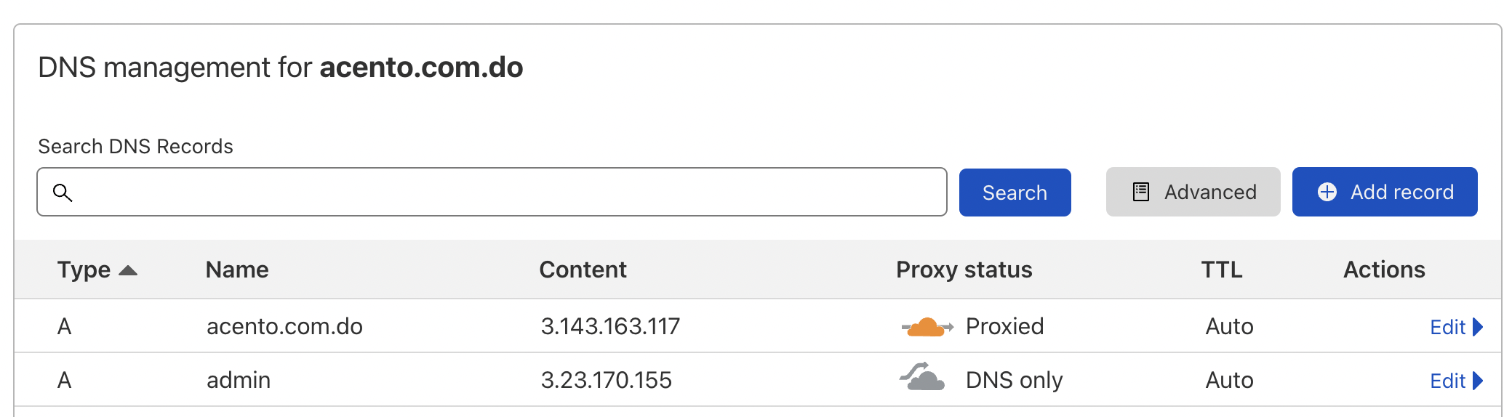Click the TTL column header
The height and width of the screenshot is (417, 1504).
1221,270
